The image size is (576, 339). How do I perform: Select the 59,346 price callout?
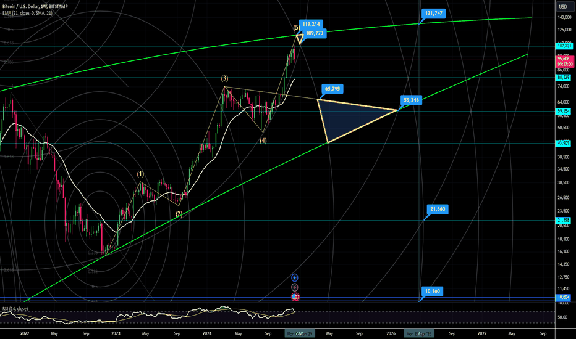tap(411, 100)
